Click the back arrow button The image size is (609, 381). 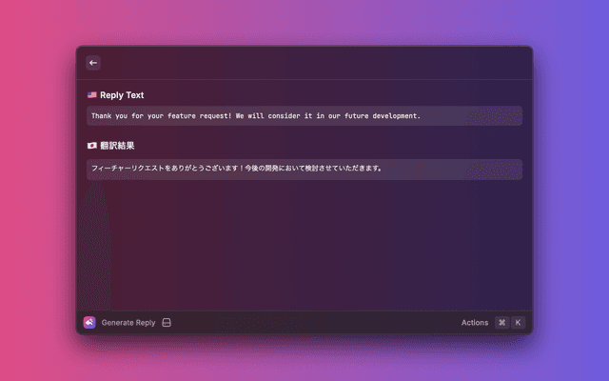[93, 63]
